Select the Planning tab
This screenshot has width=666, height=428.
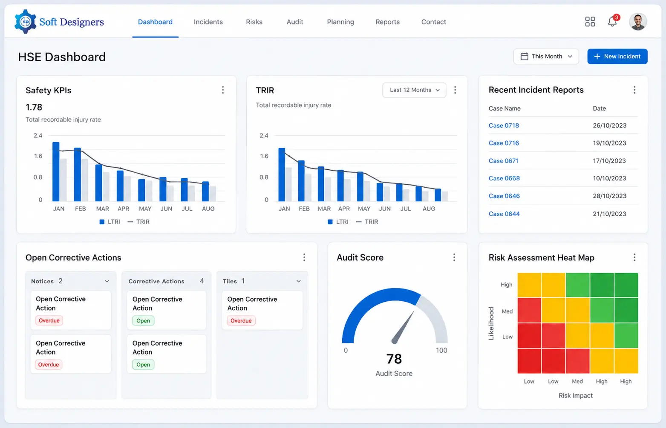(x=340, y=22)
